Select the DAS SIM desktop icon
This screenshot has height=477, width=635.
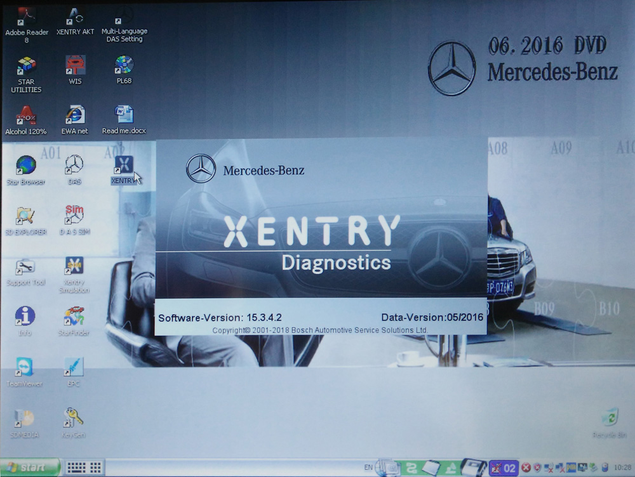[x=74, y=221]
